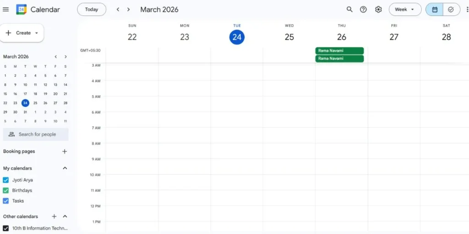Switch to the Tasks view icon
The width and height of the screenshot is (469, 234).
tap(451, 10)
